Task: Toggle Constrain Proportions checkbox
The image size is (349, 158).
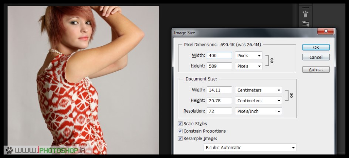Action: tap(180, 131)
